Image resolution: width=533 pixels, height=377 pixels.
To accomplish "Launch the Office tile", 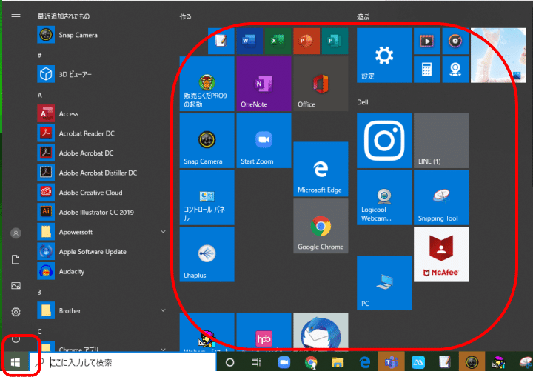I will pos(321,84).
